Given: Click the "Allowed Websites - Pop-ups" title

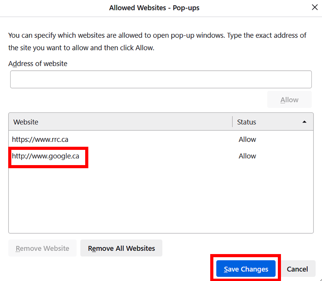Looking at the screenshot, I should pyautogui.click(x=154, y=8).
